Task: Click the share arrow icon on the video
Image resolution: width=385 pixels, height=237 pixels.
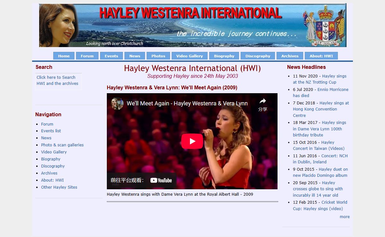Action: (262, 101)
